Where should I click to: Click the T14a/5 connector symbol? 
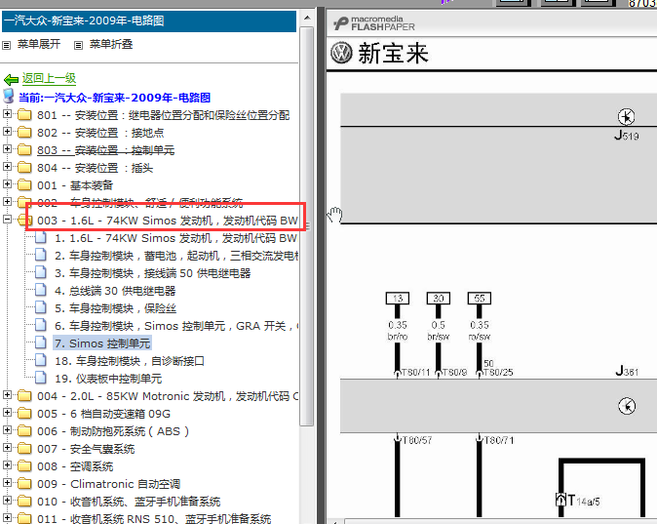[x=561, y=500]
